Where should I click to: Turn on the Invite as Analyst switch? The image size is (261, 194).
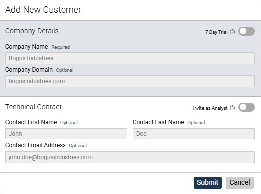point(246,107)
